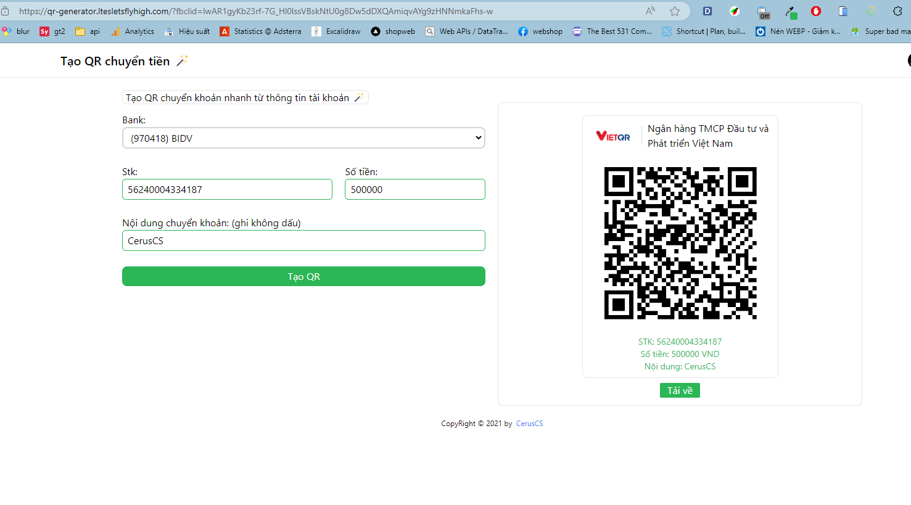Open the extensions puzzle icon

click(897, 11)
